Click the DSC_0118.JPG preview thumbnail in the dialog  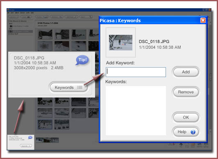tap(120, 42)
